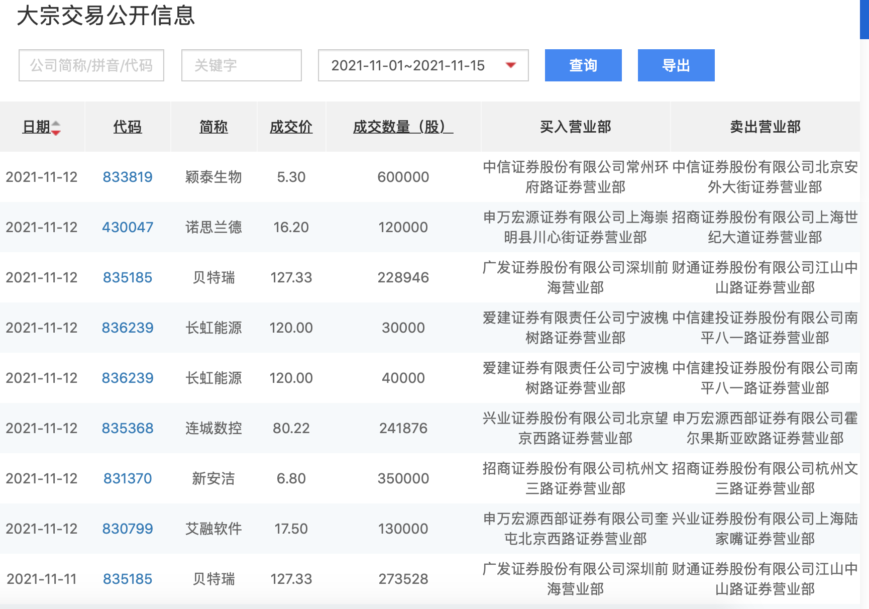Image resolution: width=869 pixels, height=609 pixels.
Task: Open the date range dropdown arrow
Action: [510, 65]
